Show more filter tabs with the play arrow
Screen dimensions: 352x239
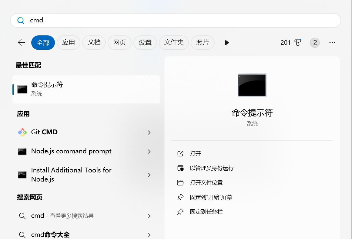click(x=227, y=43)
